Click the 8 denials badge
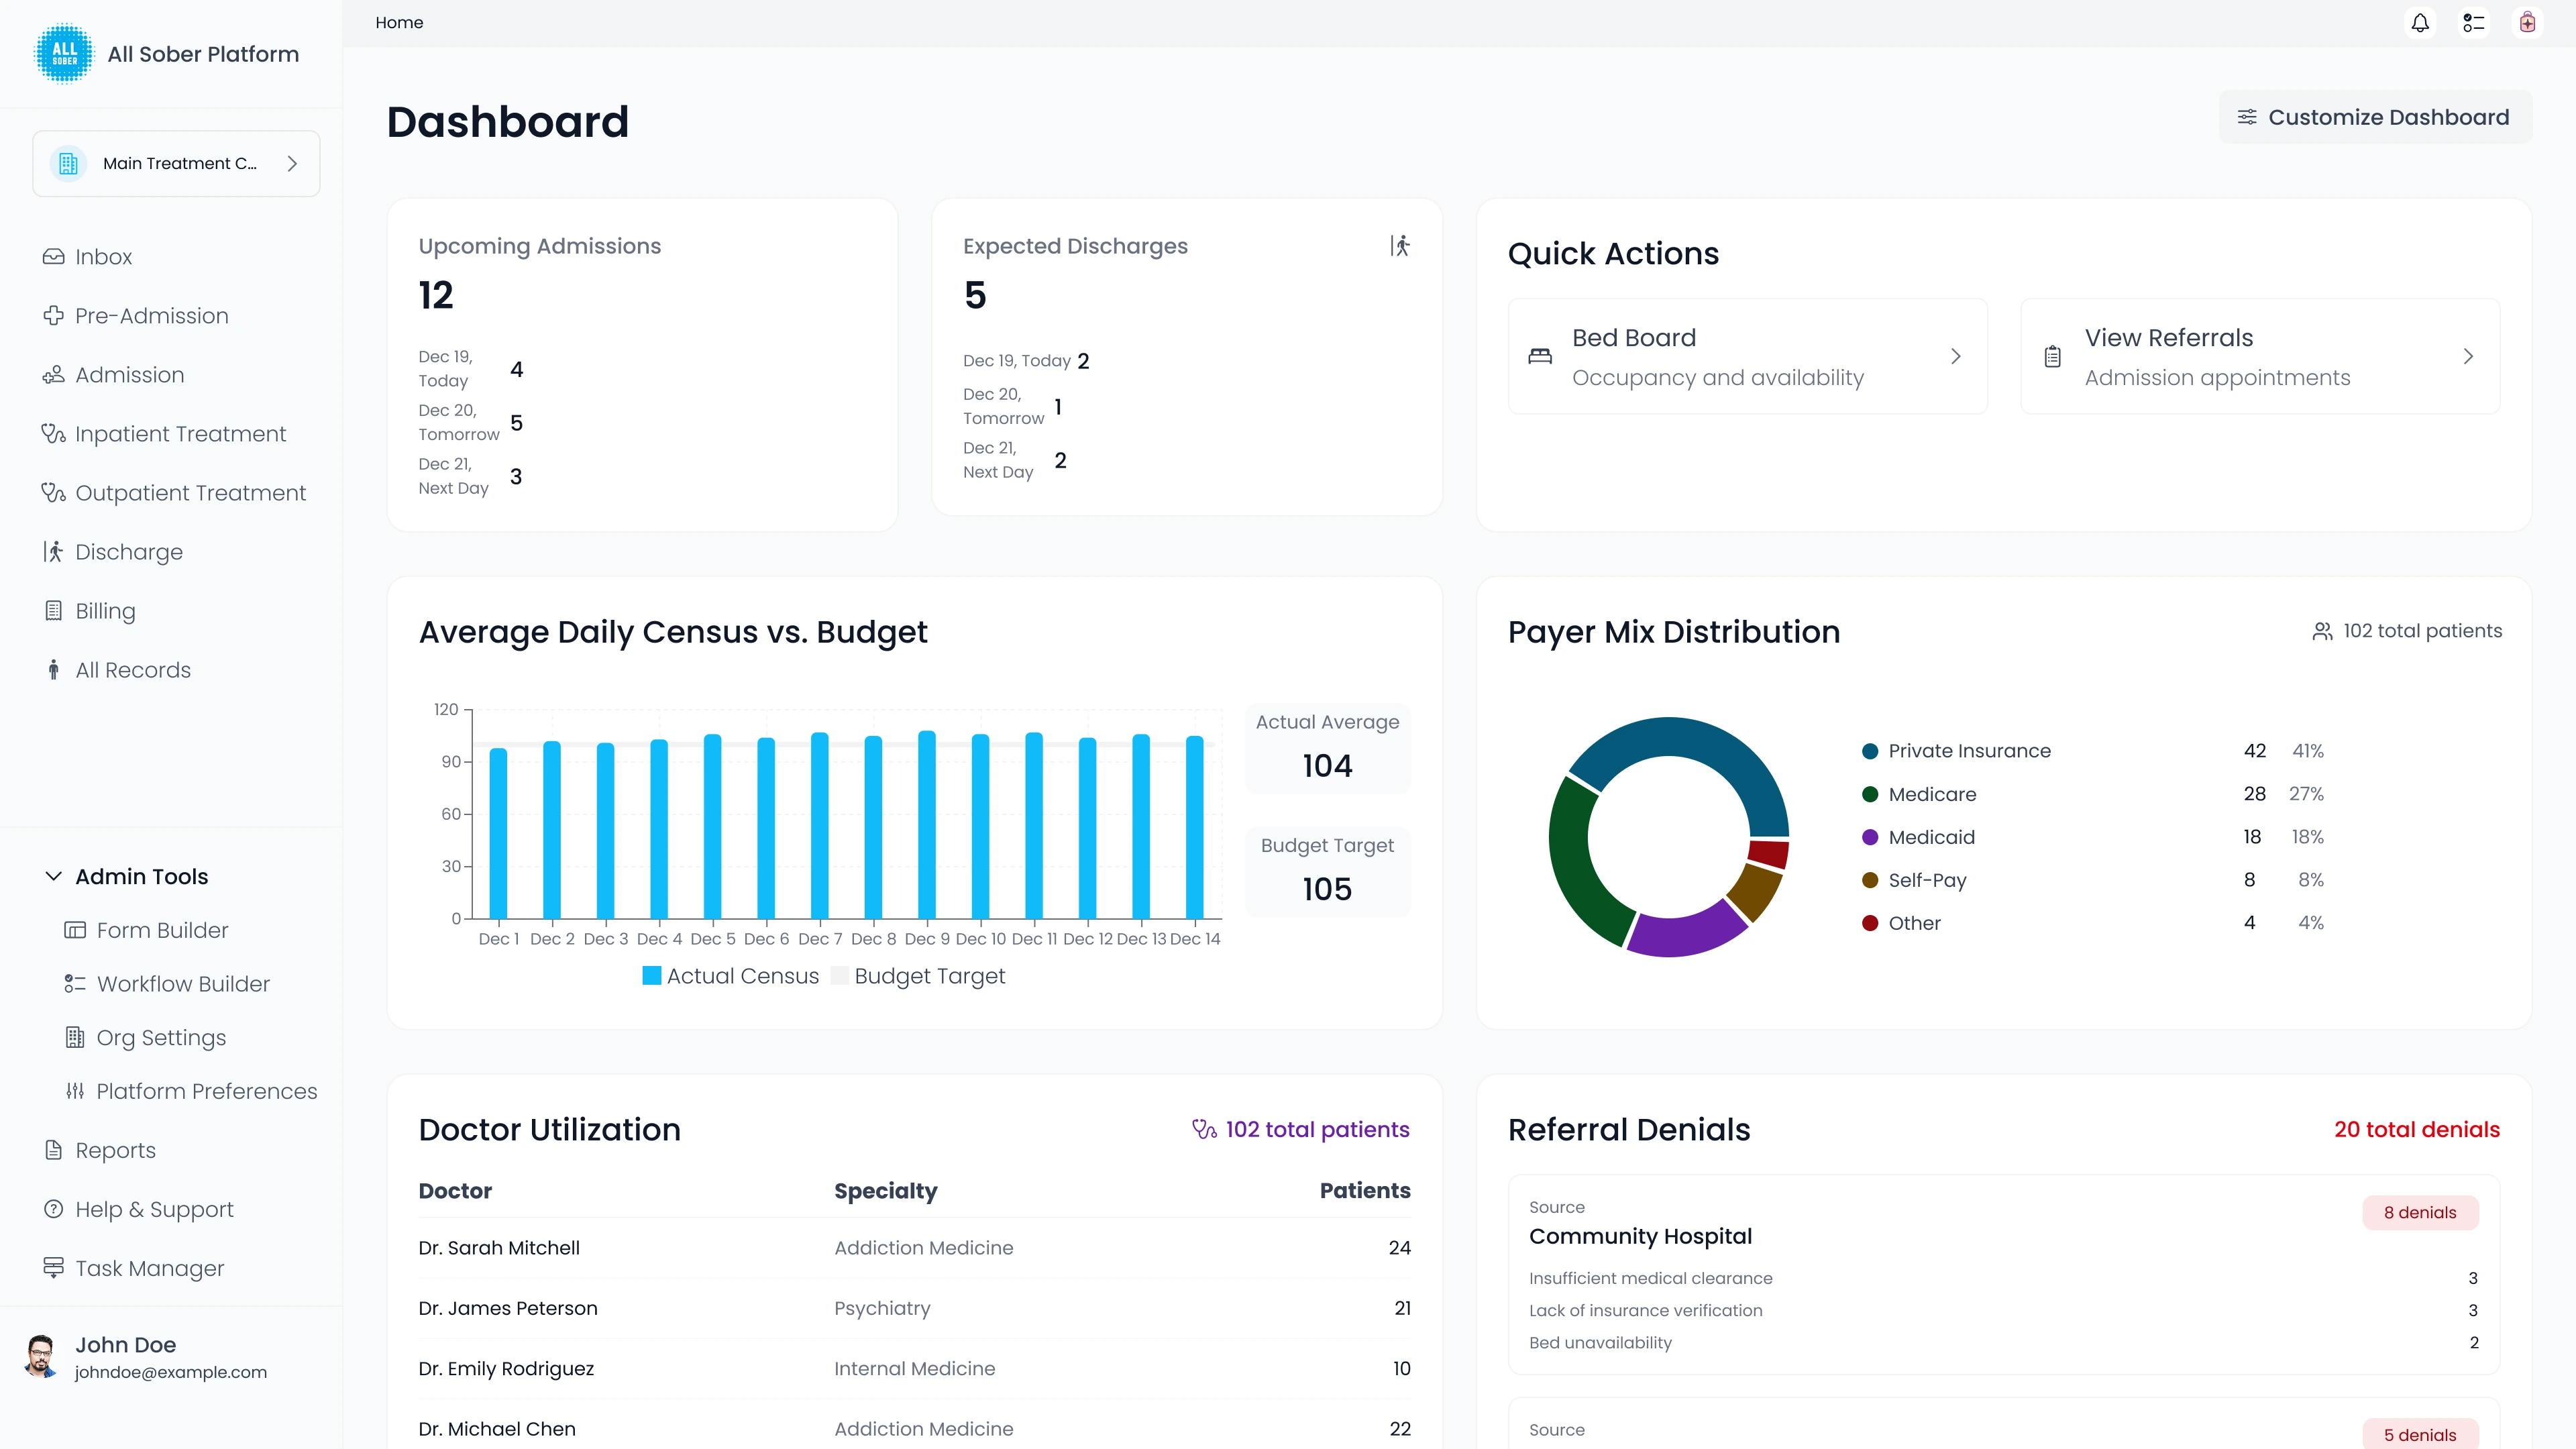The image size is (2576, 1449). 2420,1212
